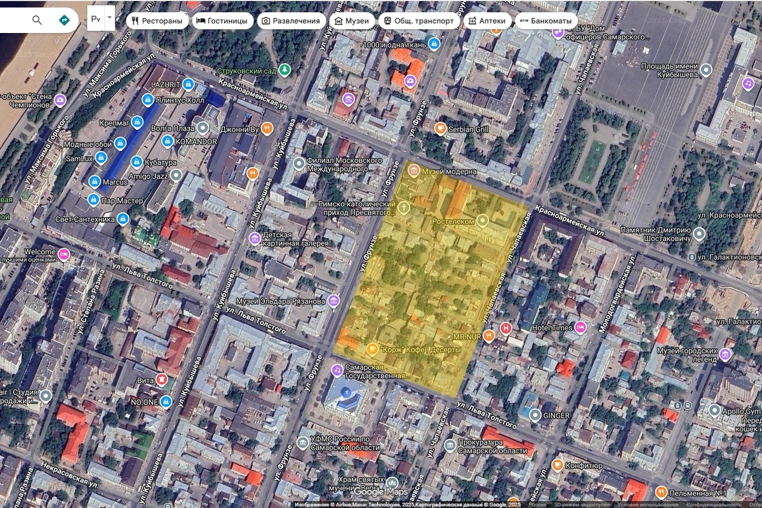Click the GINGER pin
The height and width of the screenshot is (508, 762).
[x=535, y=415]
